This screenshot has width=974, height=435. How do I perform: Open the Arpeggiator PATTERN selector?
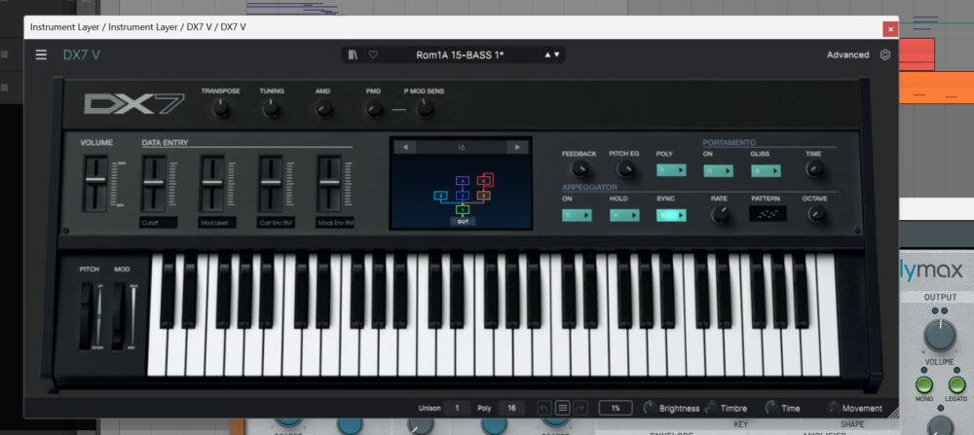[x=768, y=214]
